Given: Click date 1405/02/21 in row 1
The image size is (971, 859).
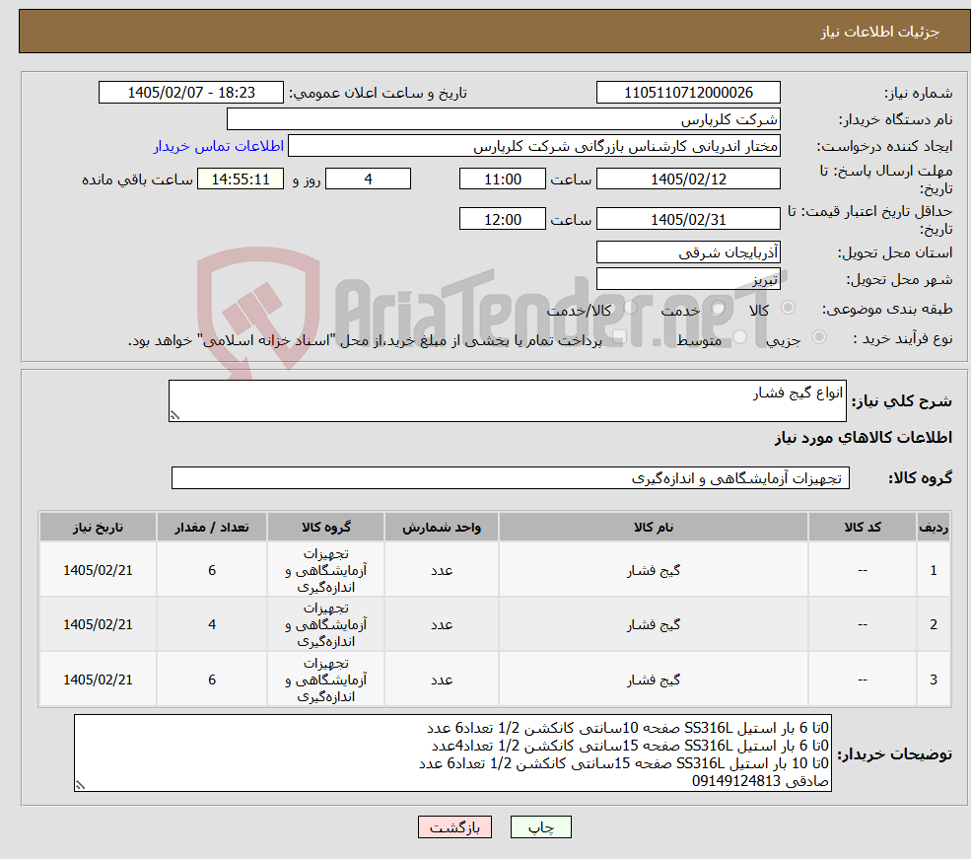Looking at the screenshot, I should coord(98,570).
